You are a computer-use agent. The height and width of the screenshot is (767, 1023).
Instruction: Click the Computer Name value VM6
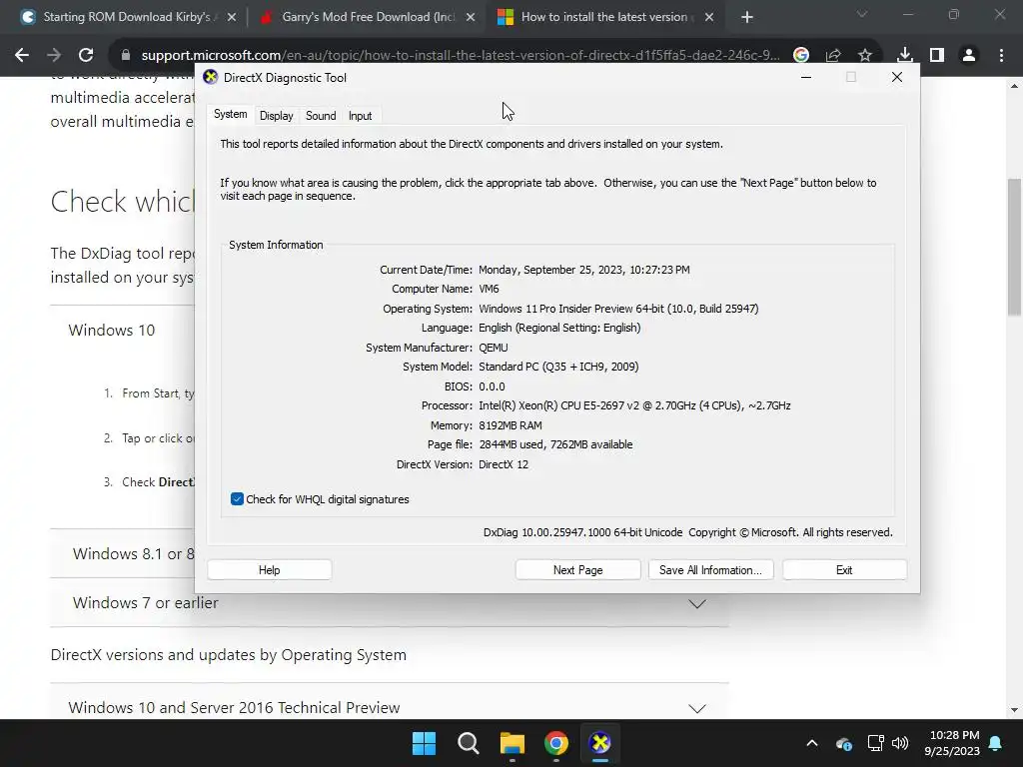[489, 289]
